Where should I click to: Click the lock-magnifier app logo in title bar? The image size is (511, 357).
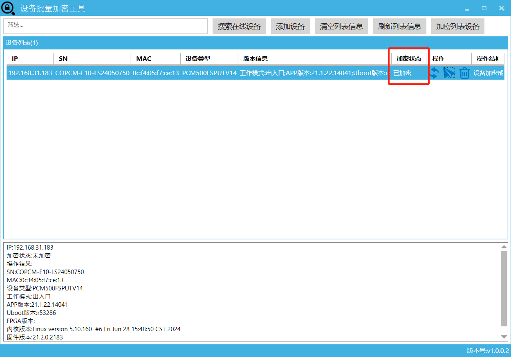click(8, 8)
